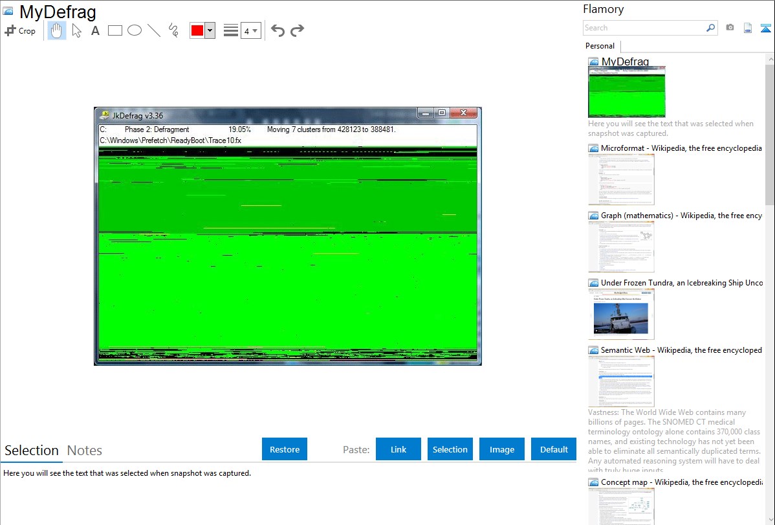775x525 pixels.
Task: Click the Default paste button
Action: click(554, 449)
